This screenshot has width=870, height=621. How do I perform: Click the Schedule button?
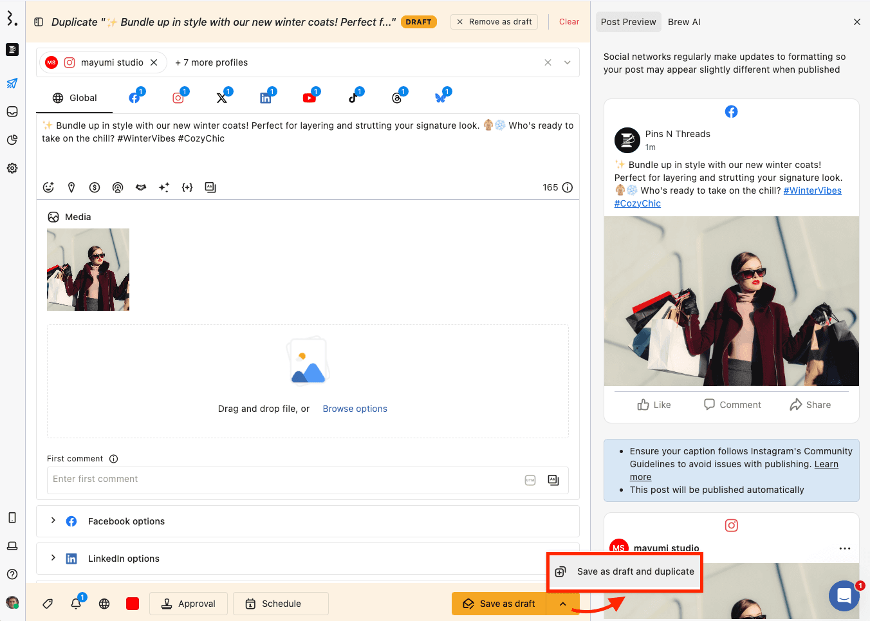(281, 604)
